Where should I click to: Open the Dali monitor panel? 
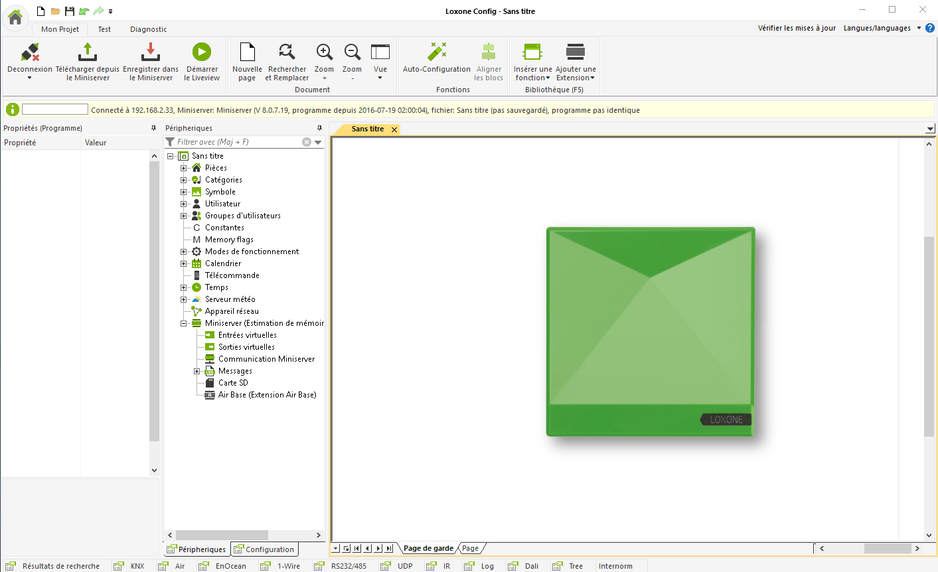(x=524, y=566)
